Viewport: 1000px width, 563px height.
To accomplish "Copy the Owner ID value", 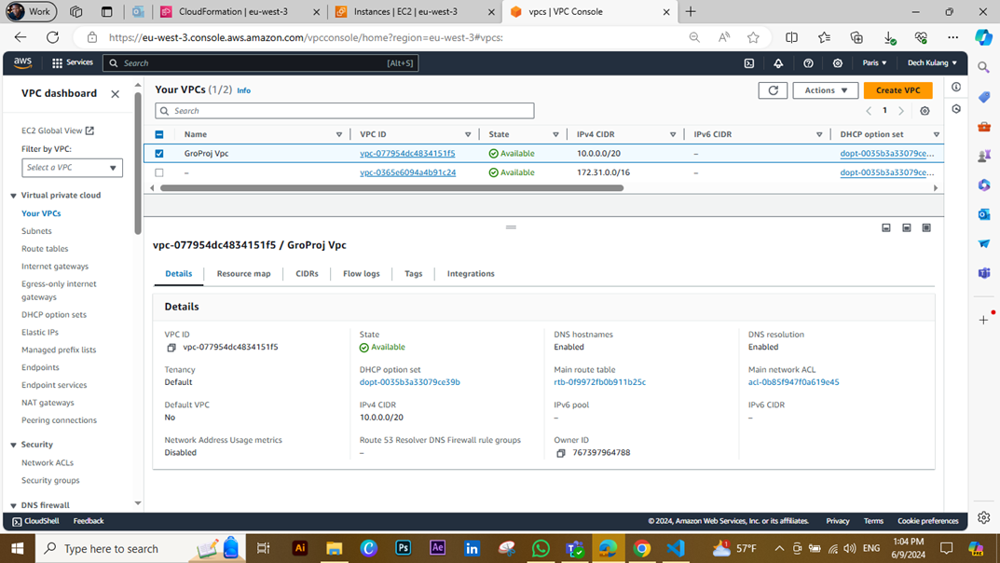I will (x=561, y=453).
